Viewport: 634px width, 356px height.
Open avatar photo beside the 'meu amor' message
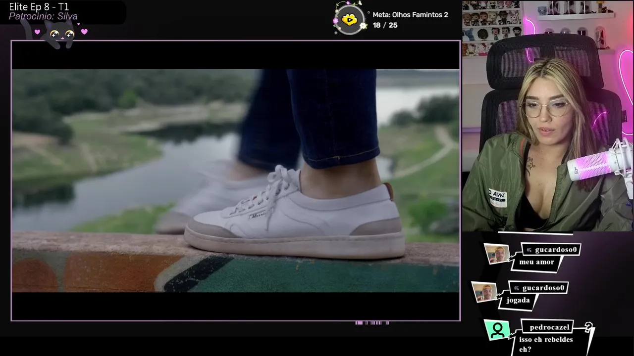tap(496, 254)
